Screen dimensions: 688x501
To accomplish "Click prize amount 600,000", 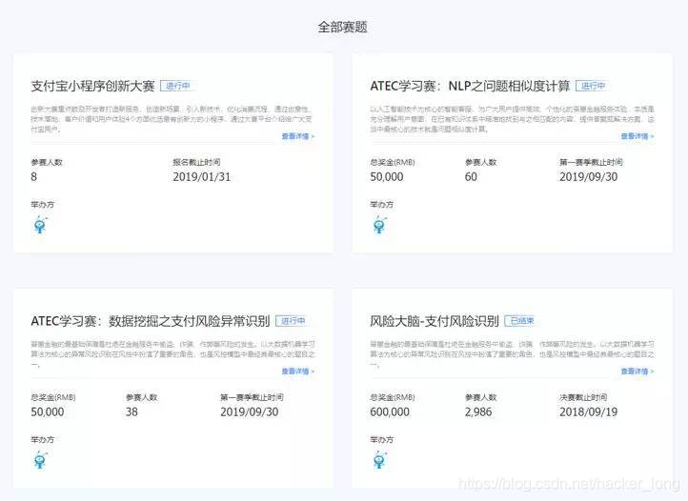I will pyautogui.click(x=390, y=411).
